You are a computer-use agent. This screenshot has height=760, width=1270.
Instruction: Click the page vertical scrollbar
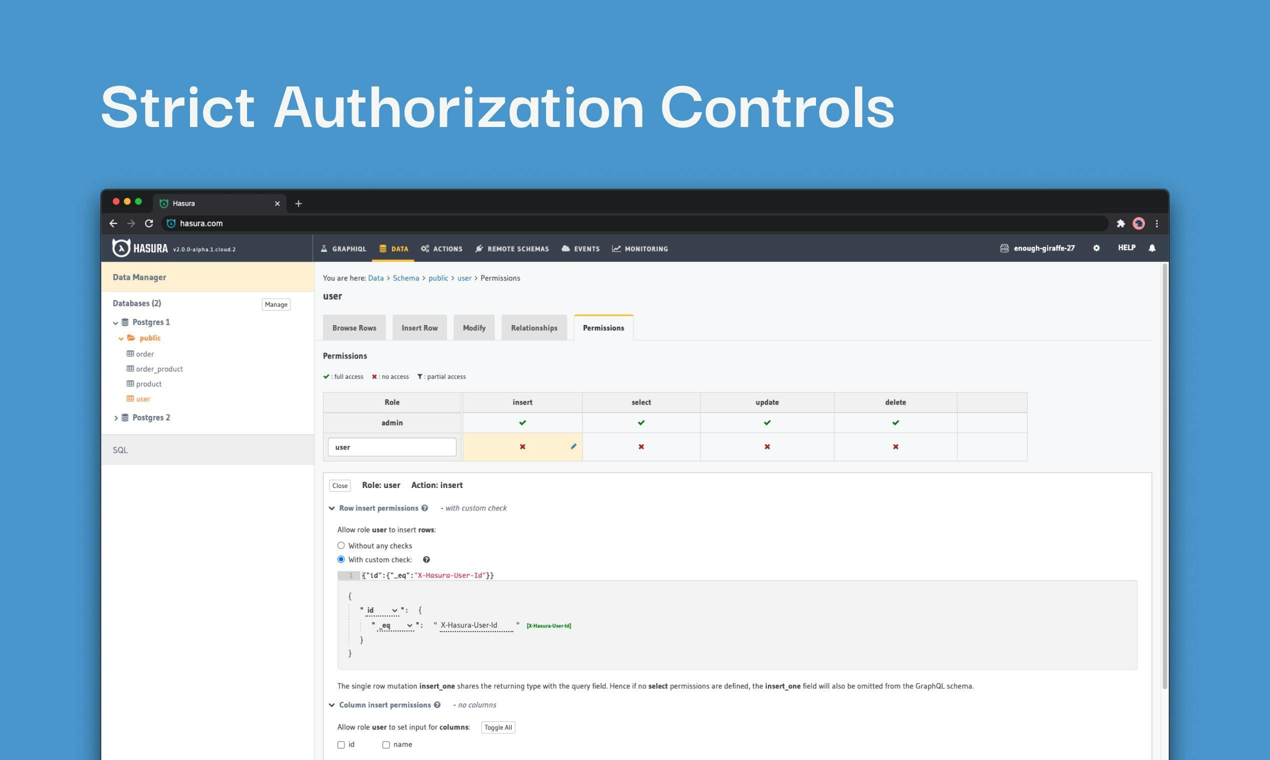click(1165, 476)
